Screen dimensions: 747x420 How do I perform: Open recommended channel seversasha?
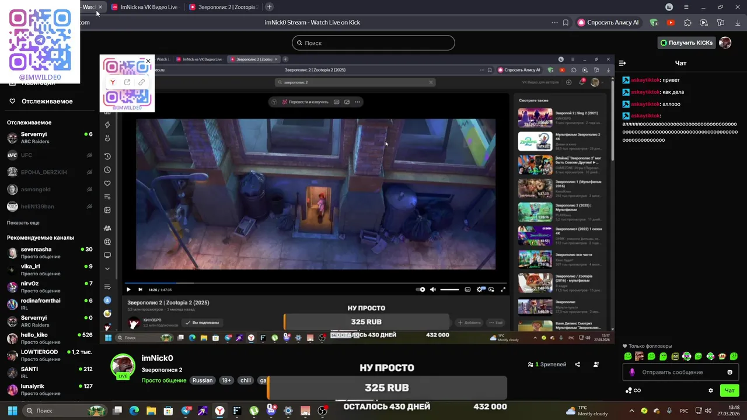(x=50, y=253)
